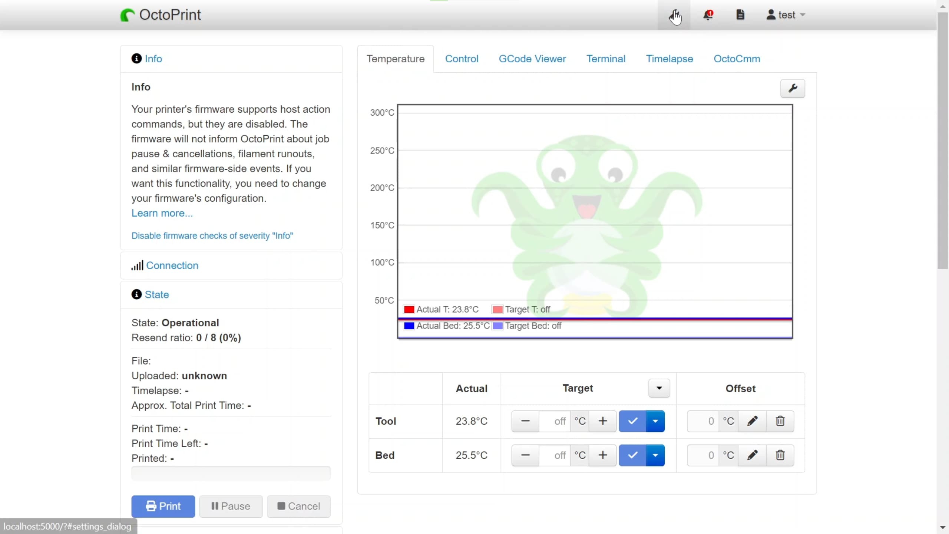Delete the Bed offset with the trash icon
Screen dimensions: 949x534
[780, 455]
